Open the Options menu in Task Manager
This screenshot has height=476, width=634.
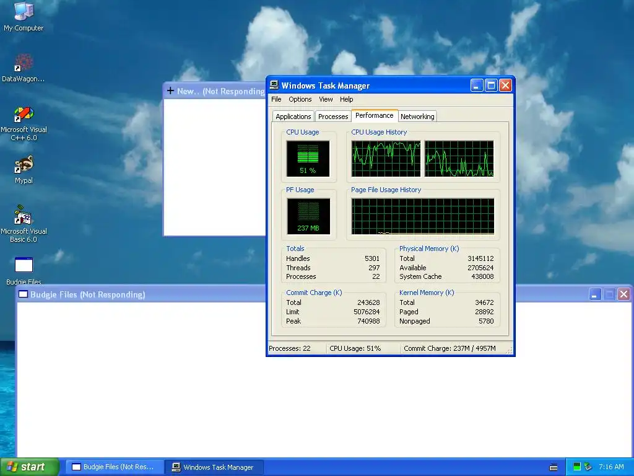pos(300,99)
